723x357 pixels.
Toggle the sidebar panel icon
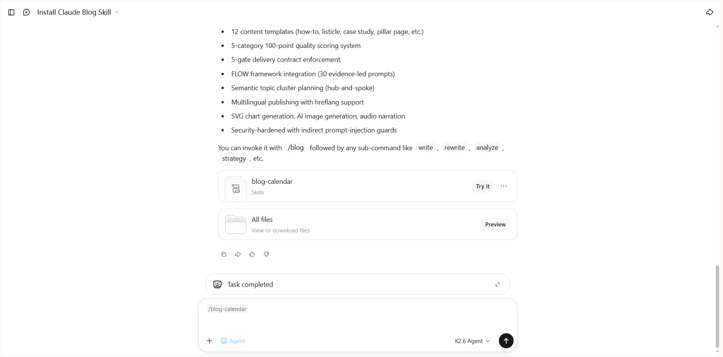11,12
